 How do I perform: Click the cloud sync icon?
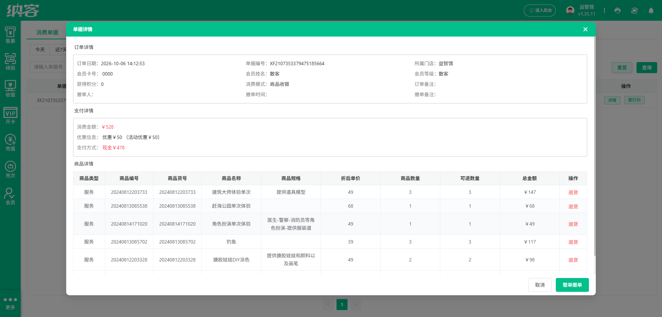point(634,11)
